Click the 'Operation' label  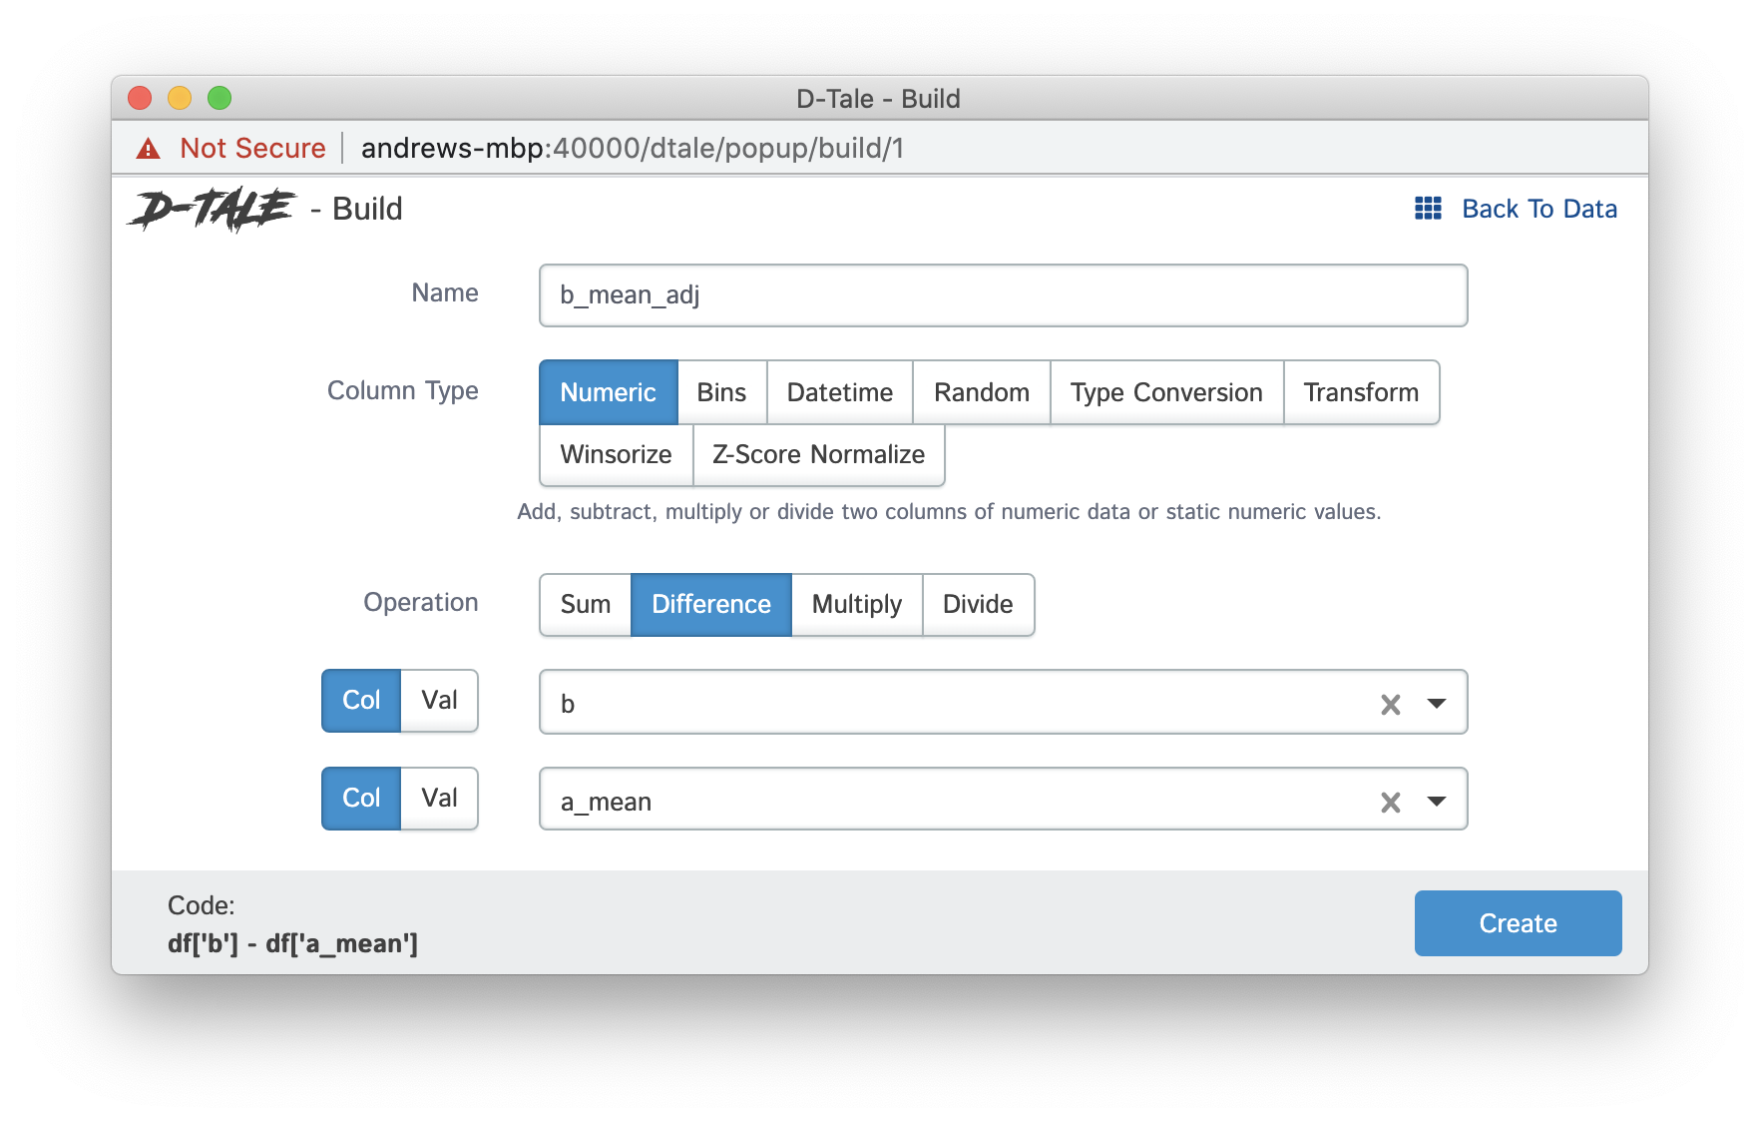421,603
